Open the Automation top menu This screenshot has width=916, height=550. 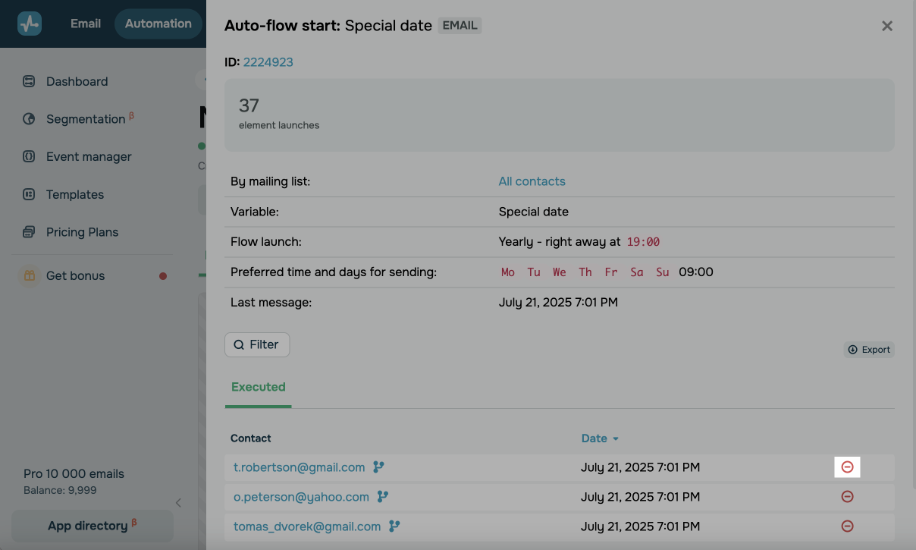[x=158, y=24]
